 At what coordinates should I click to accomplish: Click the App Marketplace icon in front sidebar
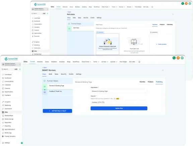coord(3,129)
